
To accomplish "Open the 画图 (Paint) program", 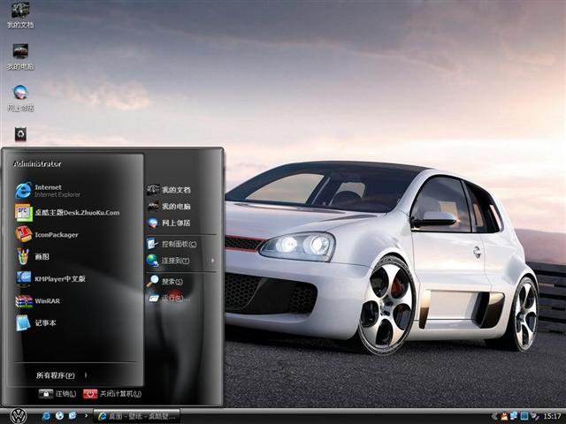I will [44, 257].
